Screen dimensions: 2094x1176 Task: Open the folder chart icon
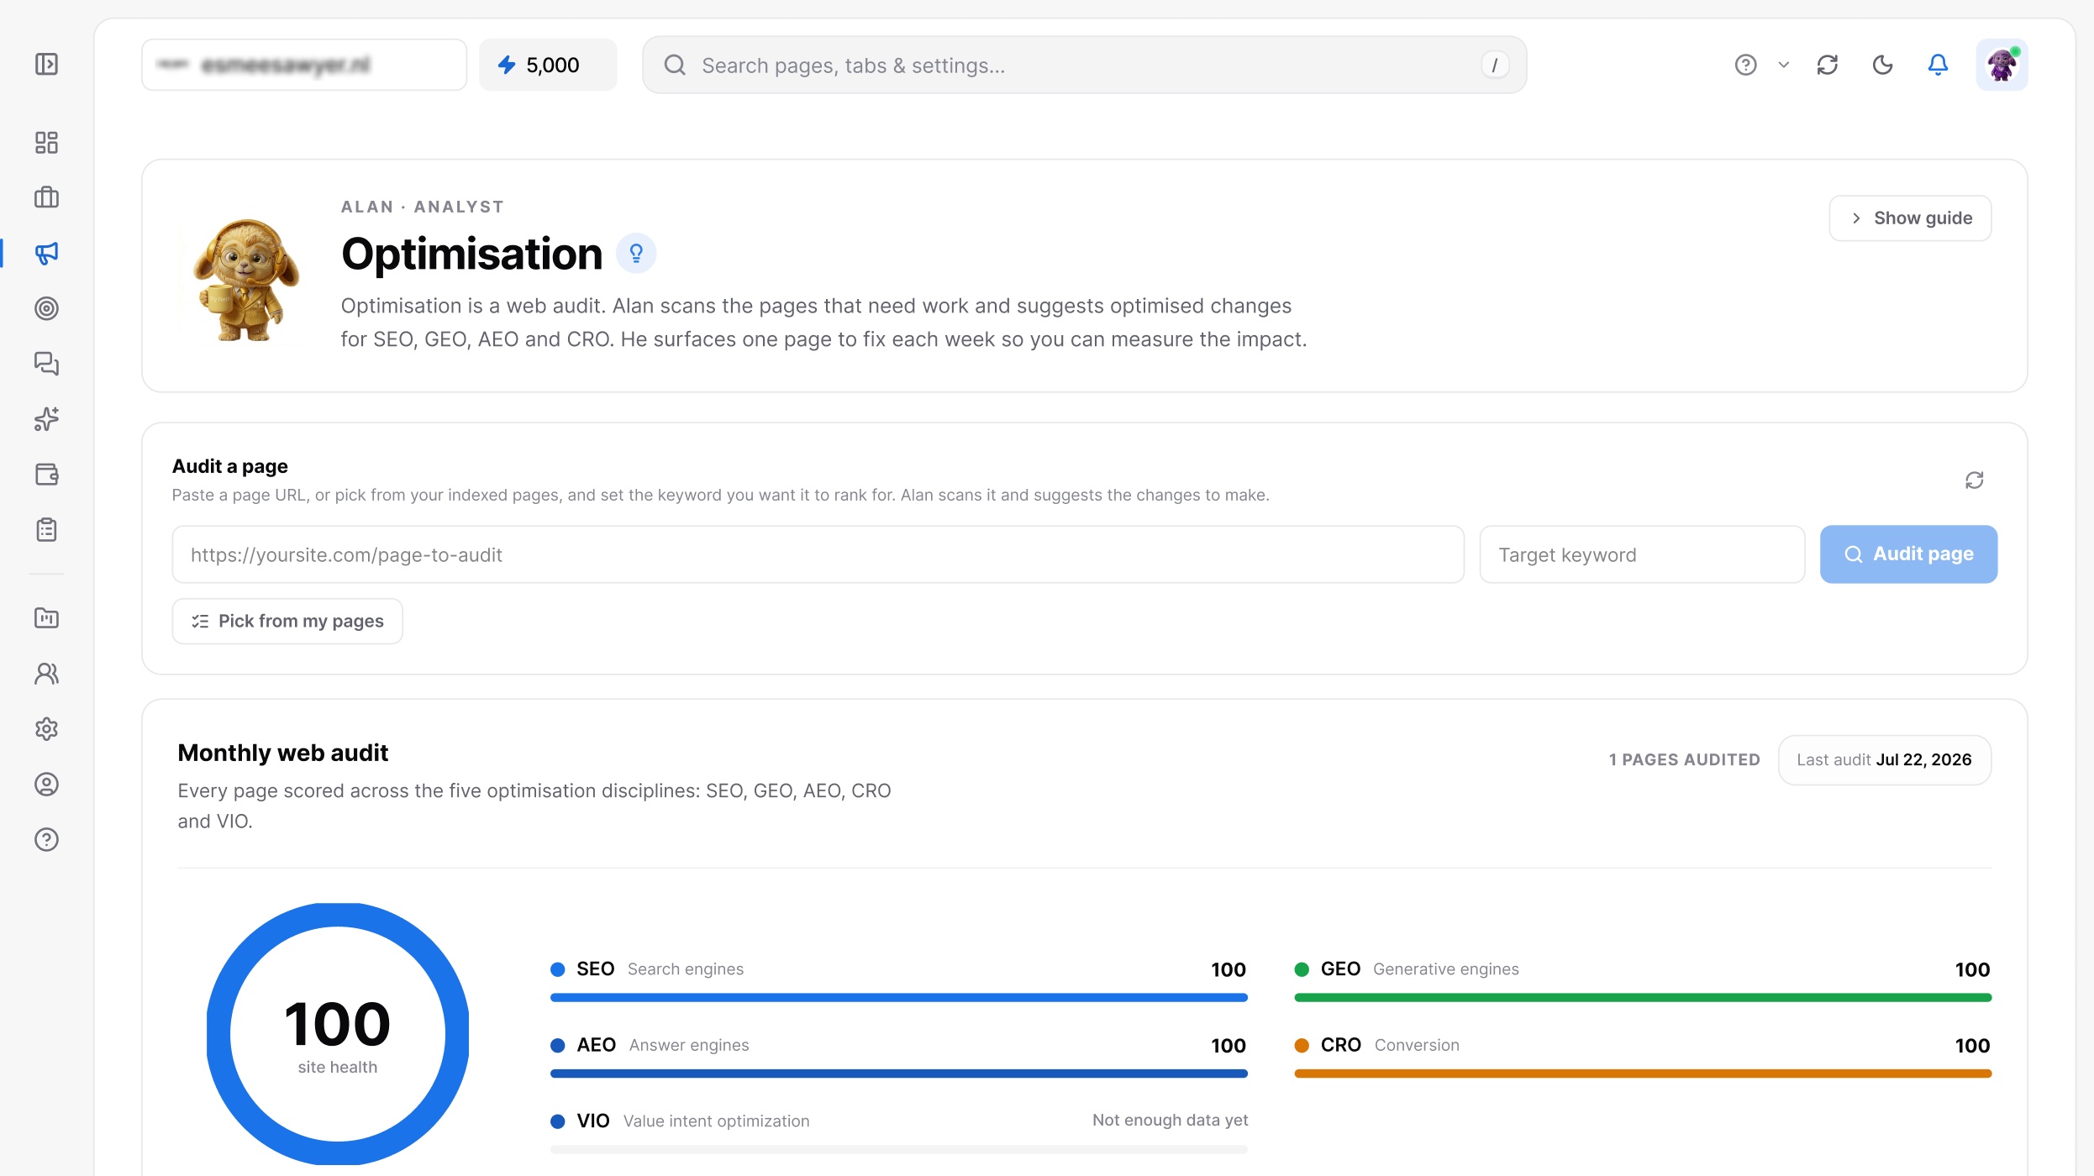click(x=47, y=618)
